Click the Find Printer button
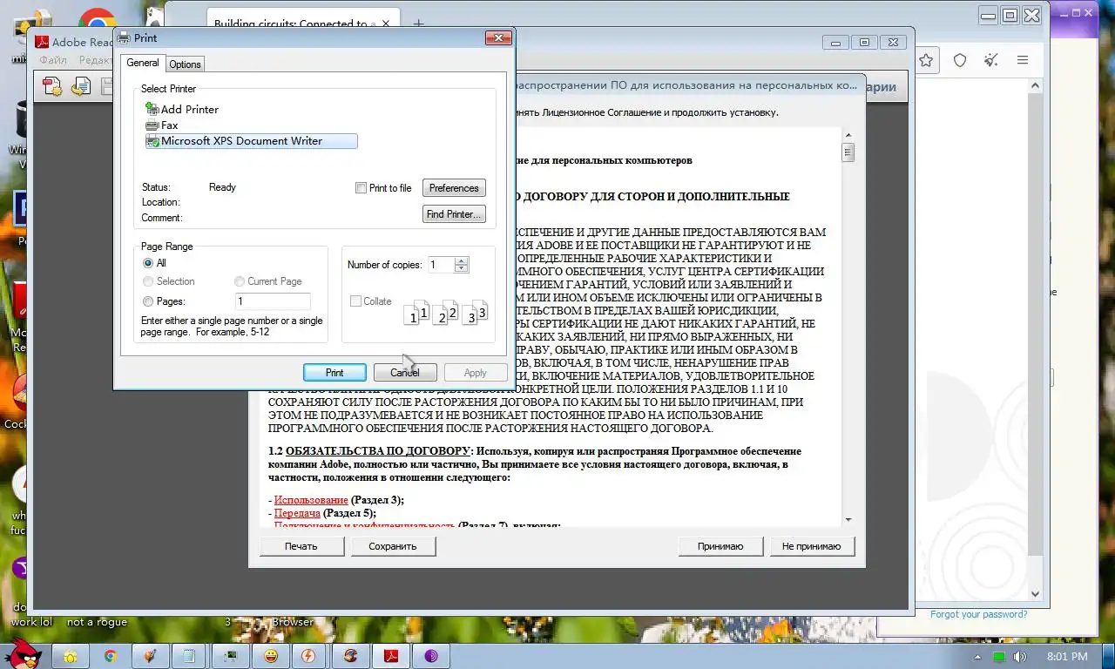Viewport: 1115px width, 669px height. [x=454, y=214]
